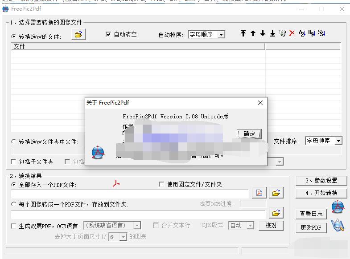Move selected file down one
Viewport: 350px width, 259px height.
(263, 33)
